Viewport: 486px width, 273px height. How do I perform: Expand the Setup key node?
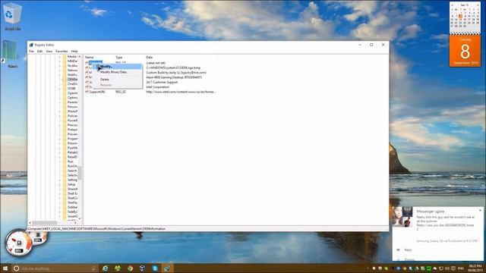[60, 184]
